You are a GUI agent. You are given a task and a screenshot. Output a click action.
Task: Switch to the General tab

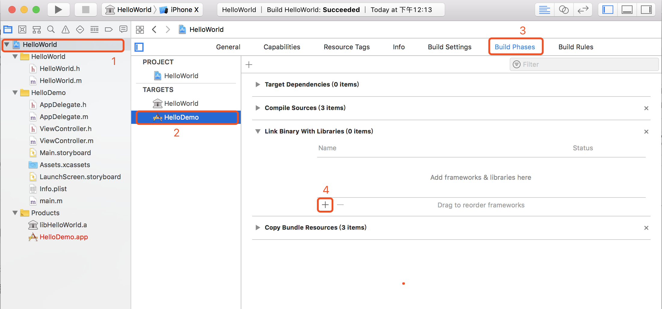pyautogui.click(x=228, y=47)
